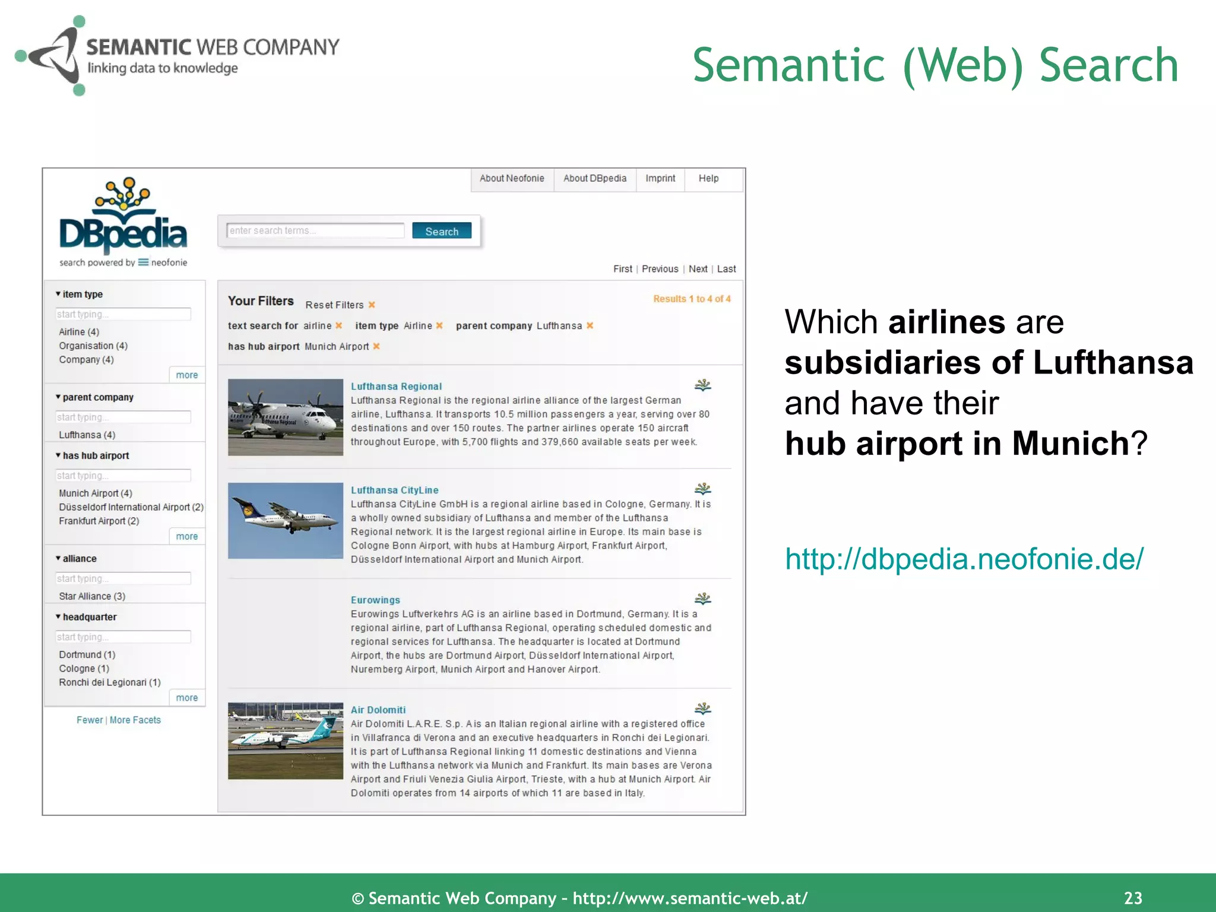This screenshot has height=912, width=1216.
Task: Open the Eurowings result title
Action: click(375, 600)
